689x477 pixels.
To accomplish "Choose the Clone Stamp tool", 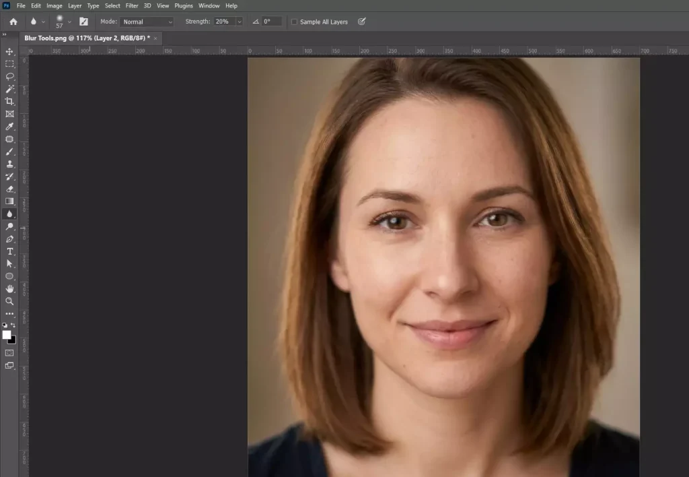I will pyautogui.click(x=9, y=164).
